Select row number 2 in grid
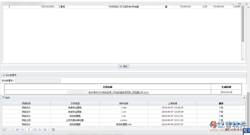The width and height of the screenshot is (250, 135). click(9, 7)
